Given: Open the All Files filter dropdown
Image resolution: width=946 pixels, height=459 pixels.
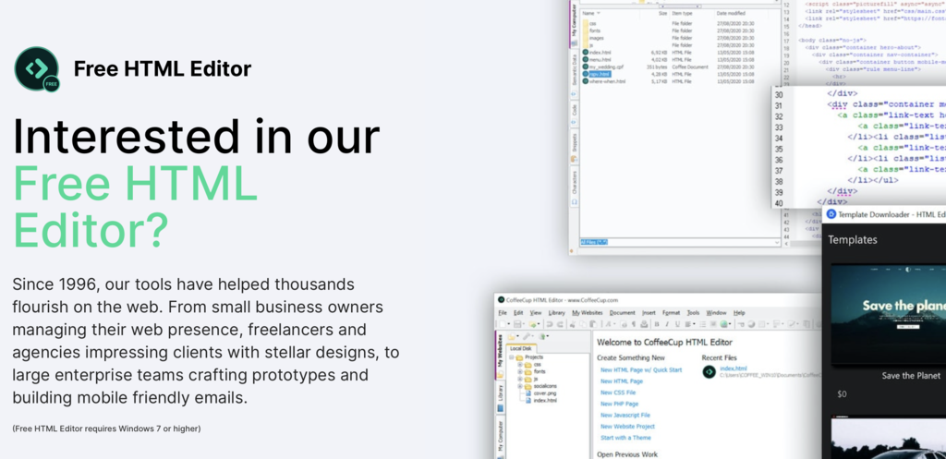Looking at the screenshot, I should (x=777, y=243).
